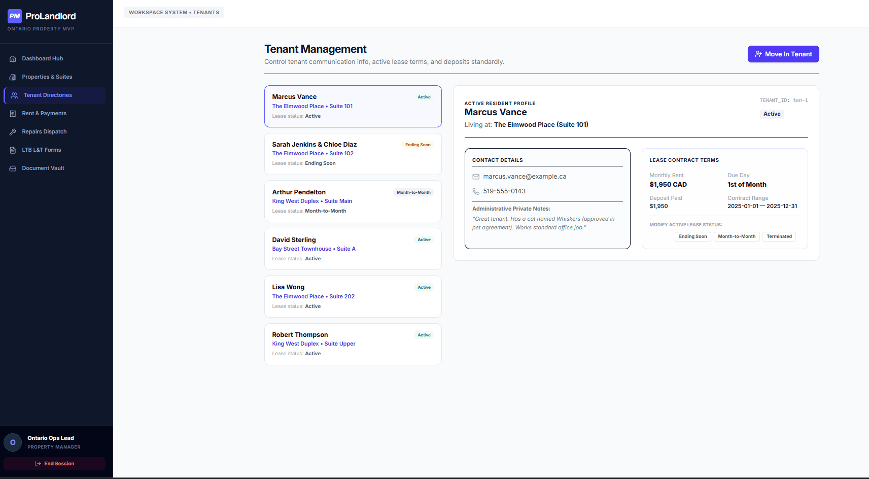This screenshot has height=479, width=869.
Task: Click the add-user icon in Move In Tenant
Action: (x=758, y=54)
